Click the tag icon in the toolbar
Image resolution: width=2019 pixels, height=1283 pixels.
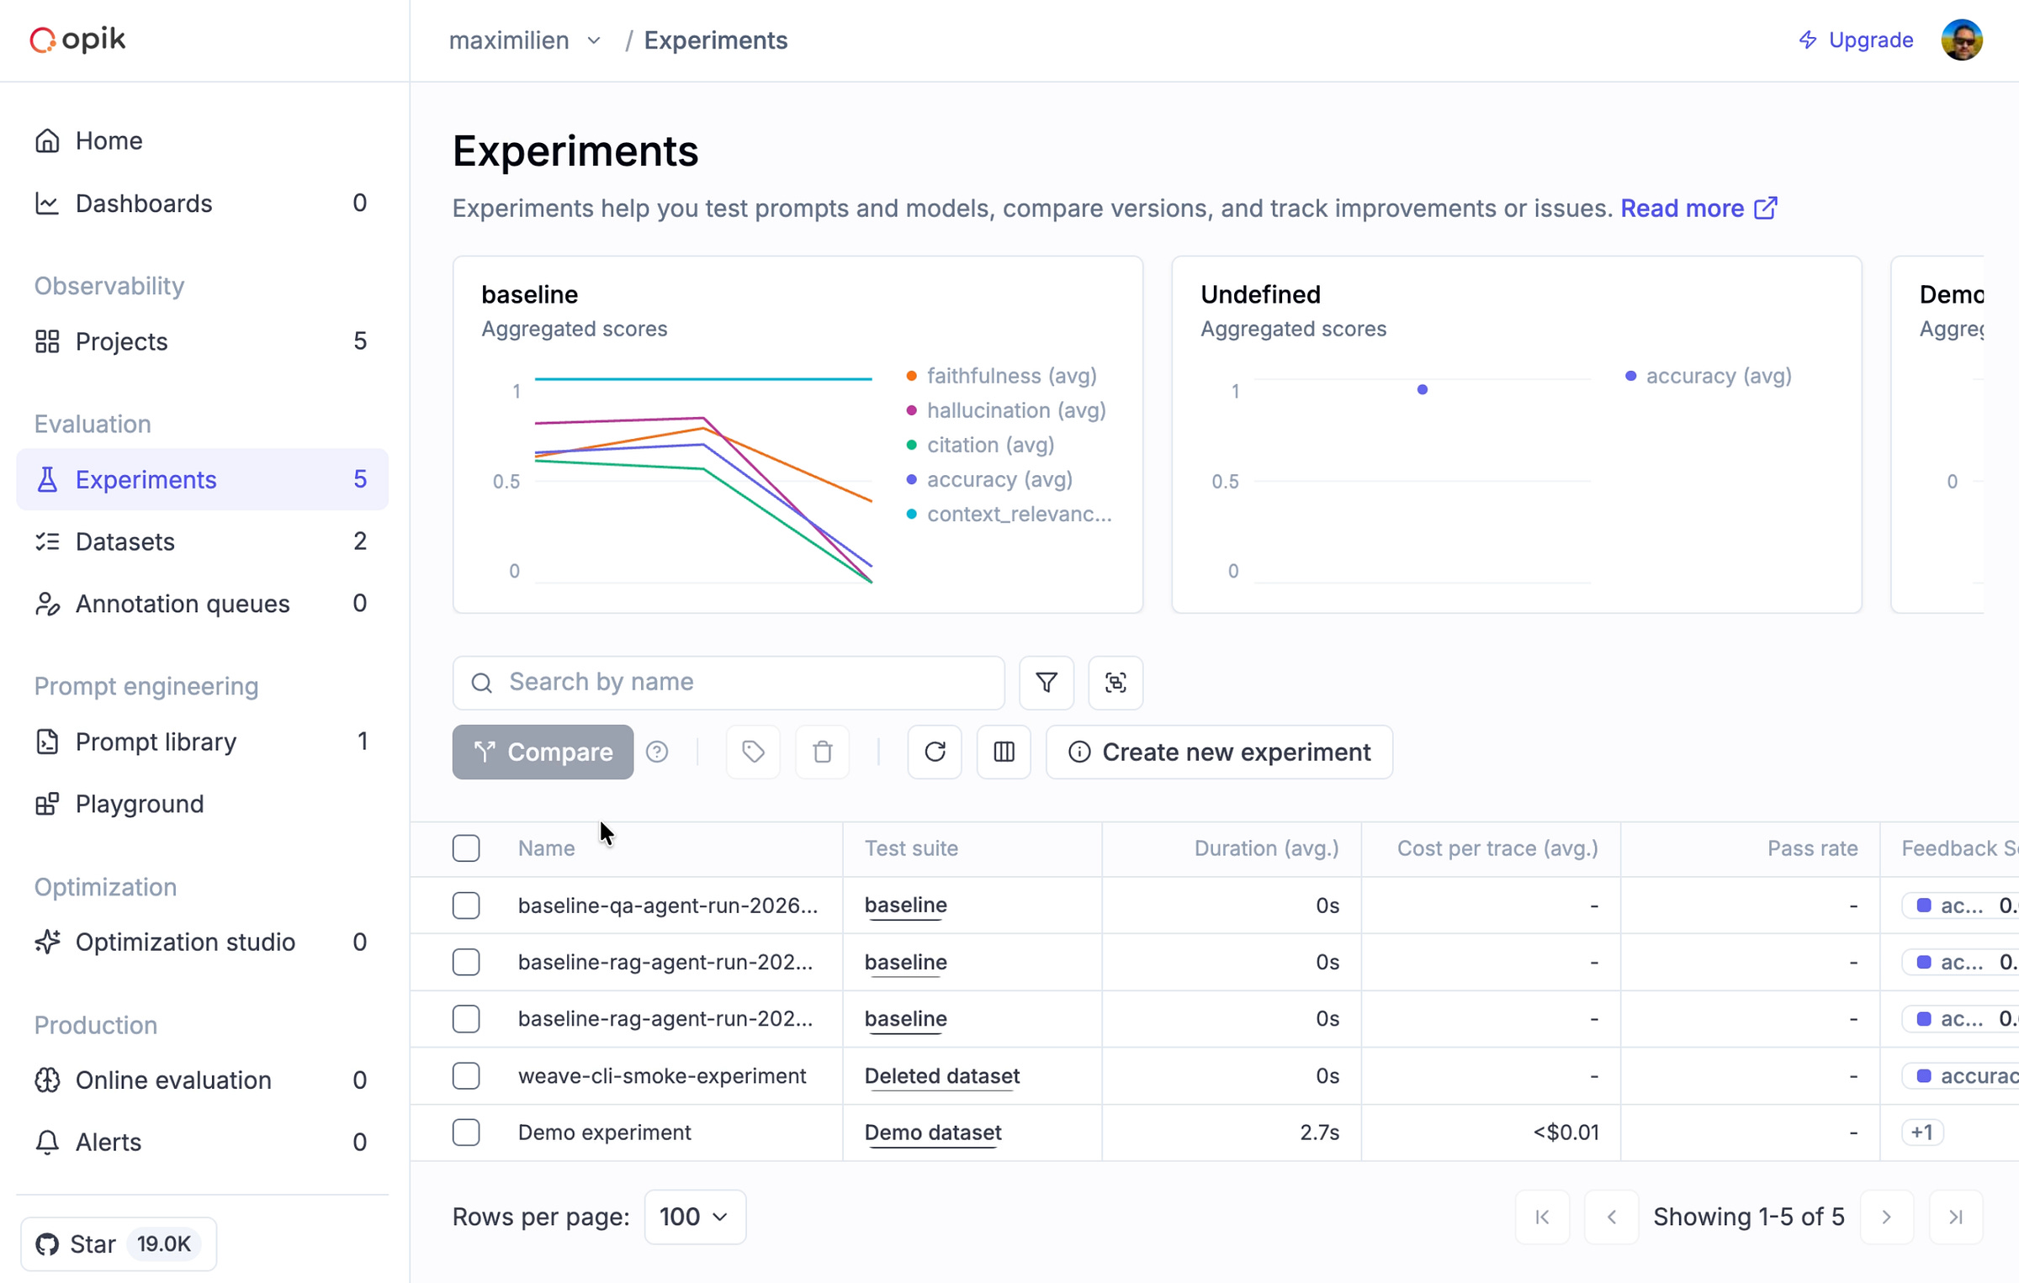(x=753, y=752)
